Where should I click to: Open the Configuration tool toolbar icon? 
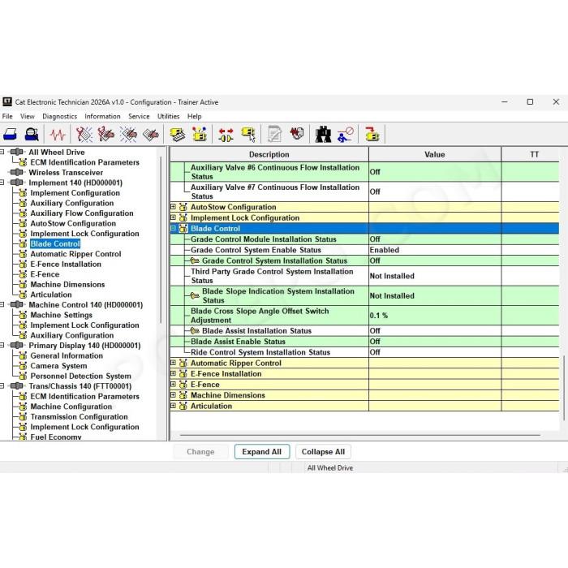(200, 135)
